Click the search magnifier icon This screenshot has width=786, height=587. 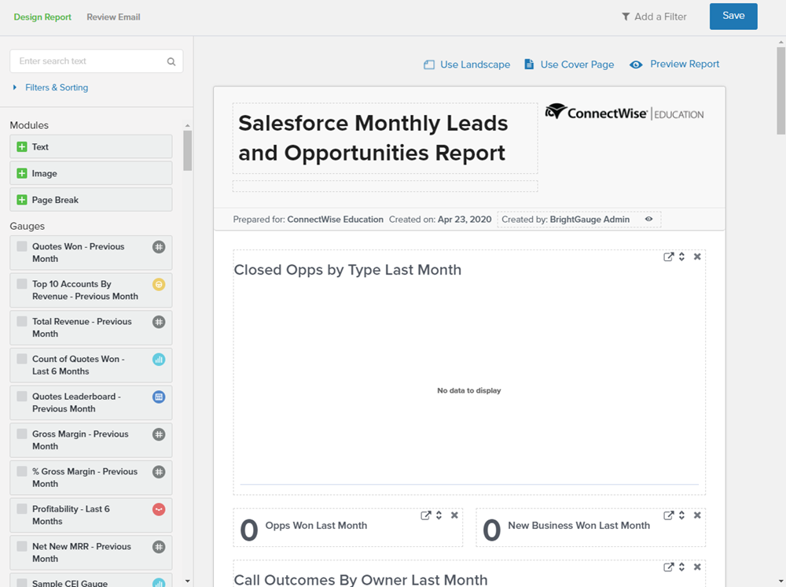[x=171, y=61]
